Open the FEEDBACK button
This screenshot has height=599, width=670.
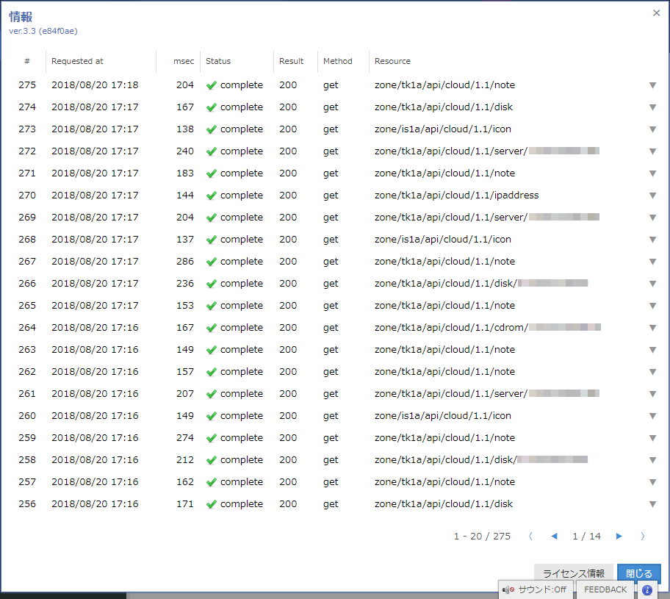point(605,589)
